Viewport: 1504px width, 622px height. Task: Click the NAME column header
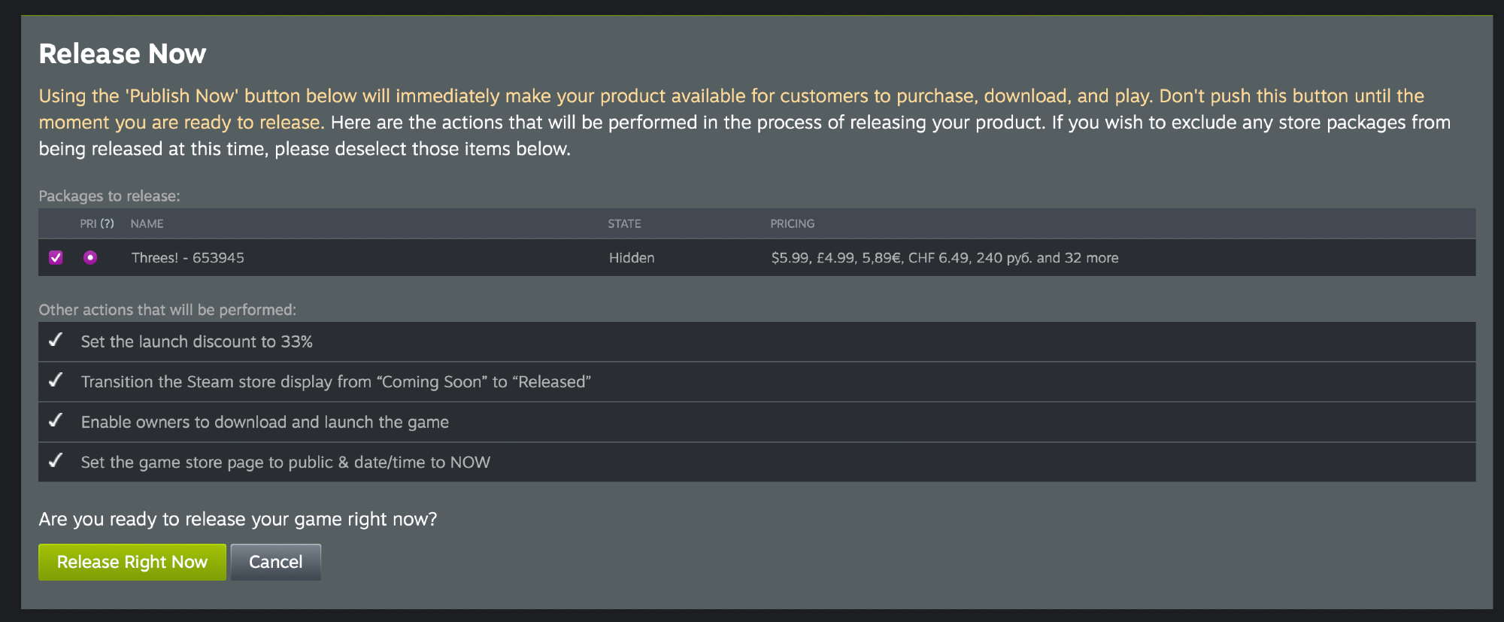(147, 224)
